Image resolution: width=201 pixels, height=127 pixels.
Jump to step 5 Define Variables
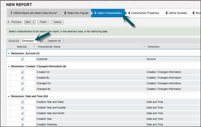coord(176,13)
